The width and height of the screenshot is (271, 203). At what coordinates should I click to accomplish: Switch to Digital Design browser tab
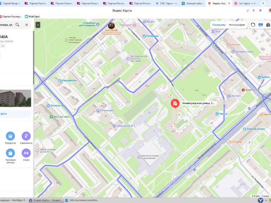point(10,3)
